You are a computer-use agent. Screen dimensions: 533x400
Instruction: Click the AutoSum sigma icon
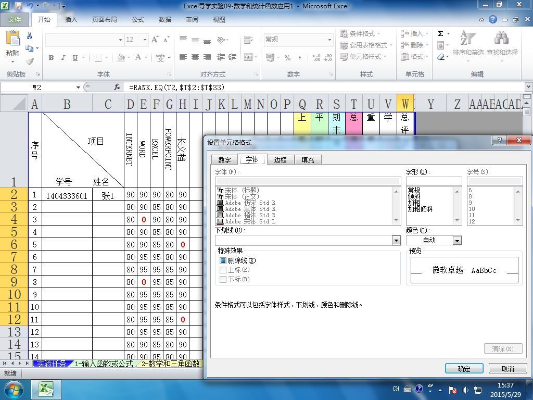(x=440, y=33)
